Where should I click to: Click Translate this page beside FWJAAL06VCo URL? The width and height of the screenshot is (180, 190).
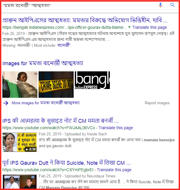coord(116,128)
